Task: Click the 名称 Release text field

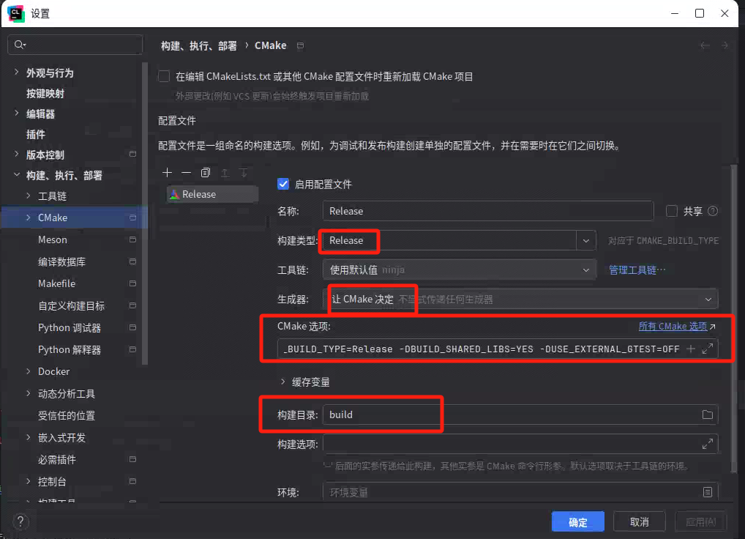Action: point(488,211)
